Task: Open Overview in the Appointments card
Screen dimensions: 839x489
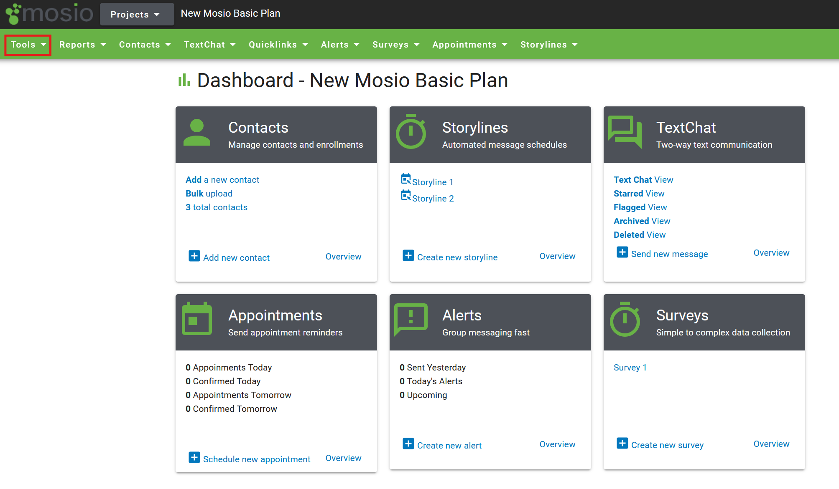Action: pyautogui.click(x=343, y=458)
